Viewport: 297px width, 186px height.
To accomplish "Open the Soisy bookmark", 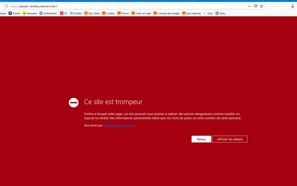I will [x=220, y=13].
